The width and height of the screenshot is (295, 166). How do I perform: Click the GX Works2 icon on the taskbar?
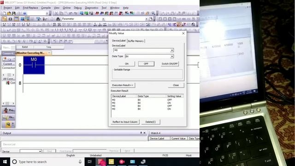(x=100, y=162)
